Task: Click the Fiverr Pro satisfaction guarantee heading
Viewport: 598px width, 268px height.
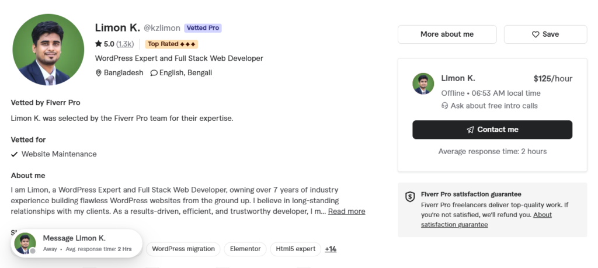Action: coord(471,194)
